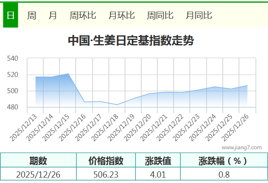Switch to the 周 weekly tab

coord(32,15)
